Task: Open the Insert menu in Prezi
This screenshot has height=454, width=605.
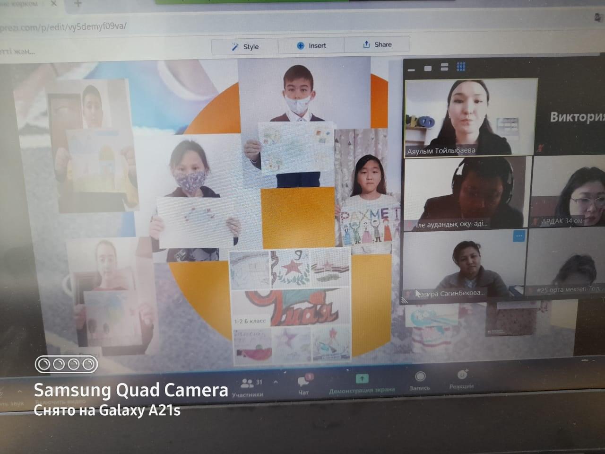Action: tap(311, 45)
